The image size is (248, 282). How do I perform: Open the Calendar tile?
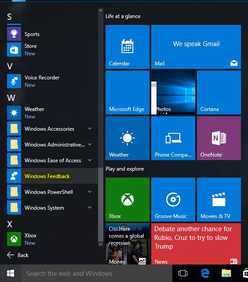[128, 47]
